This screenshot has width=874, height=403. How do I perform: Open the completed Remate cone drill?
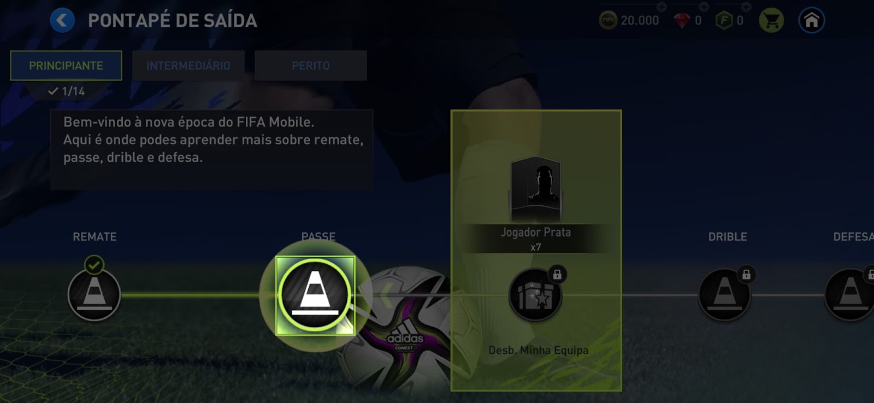94,294
